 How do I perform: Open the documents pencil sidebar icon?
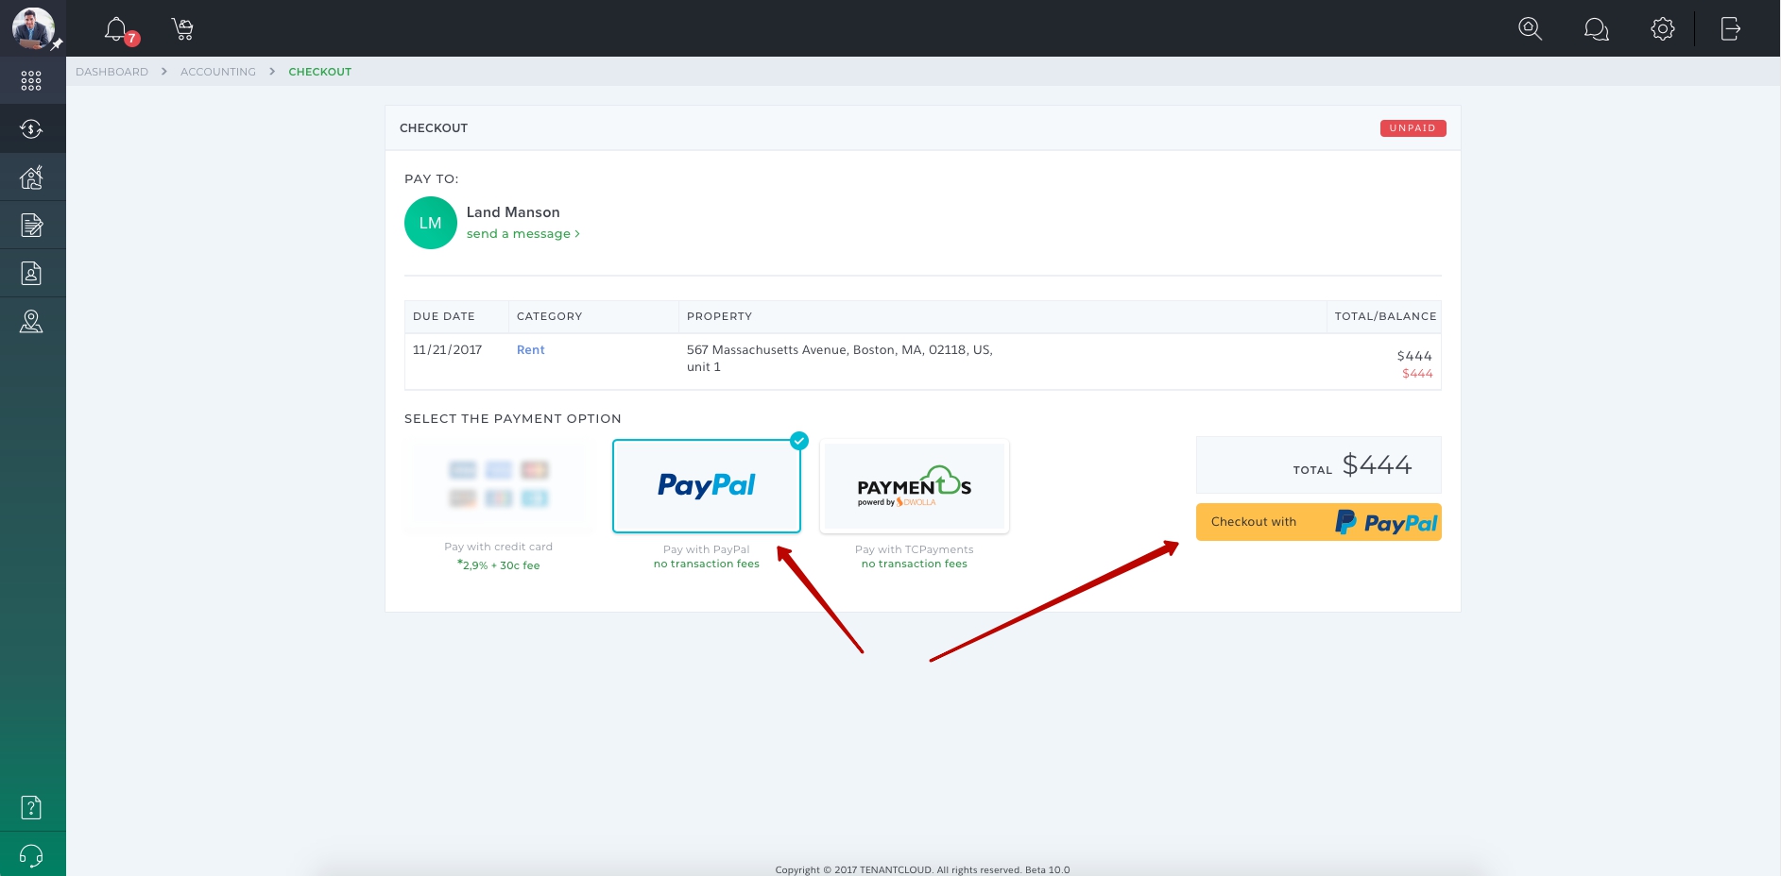pos(31,225)
